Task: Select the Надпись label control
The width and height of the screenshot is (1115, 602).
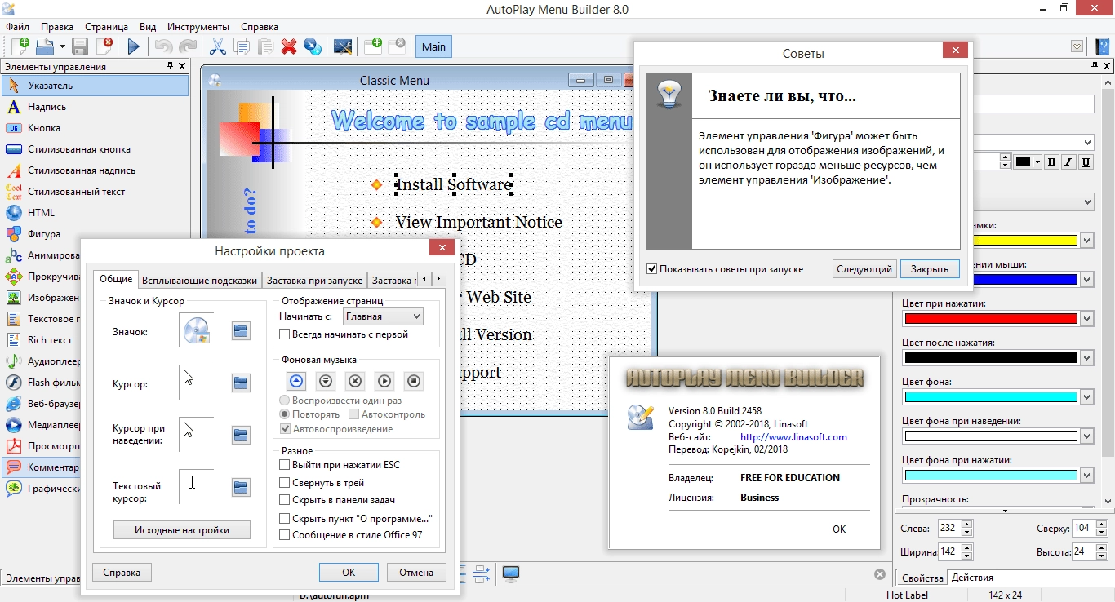Action: point(95,106)
